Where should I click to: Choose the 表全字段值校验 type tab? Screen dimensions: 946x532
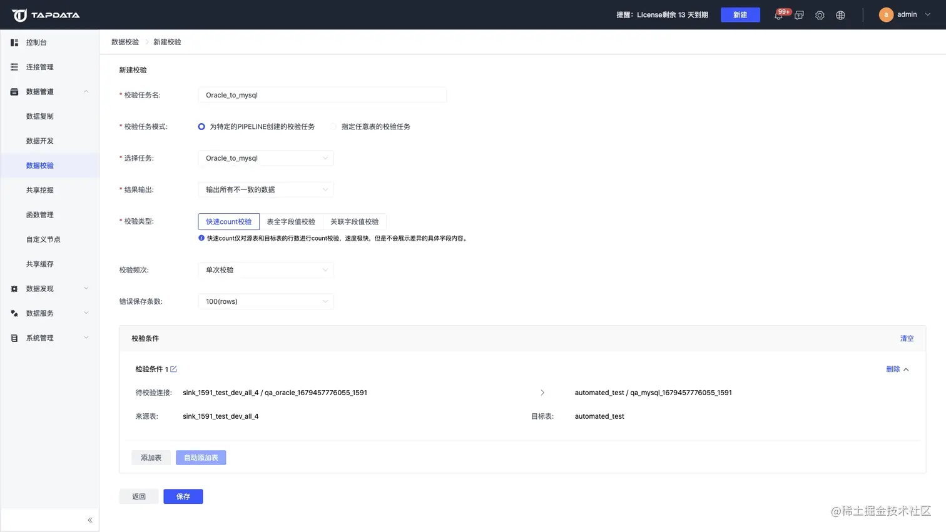[291, 222]
